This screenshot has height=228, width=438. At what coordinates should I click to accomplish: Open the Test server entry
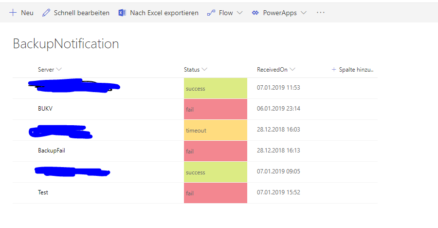[x=43, y=192]
